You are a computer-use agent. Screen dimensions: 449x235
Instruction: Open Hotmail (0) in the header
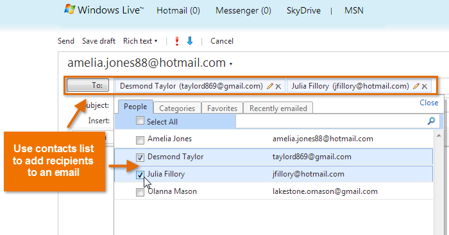point(178,11)
